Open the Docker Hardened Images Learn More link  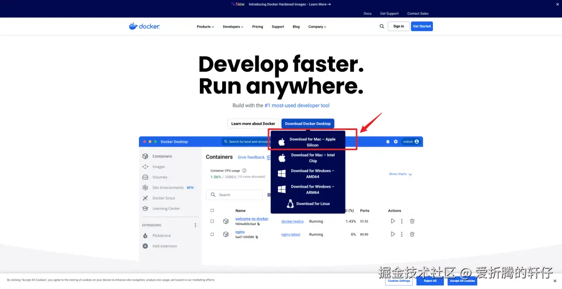(x=290, y=4)
